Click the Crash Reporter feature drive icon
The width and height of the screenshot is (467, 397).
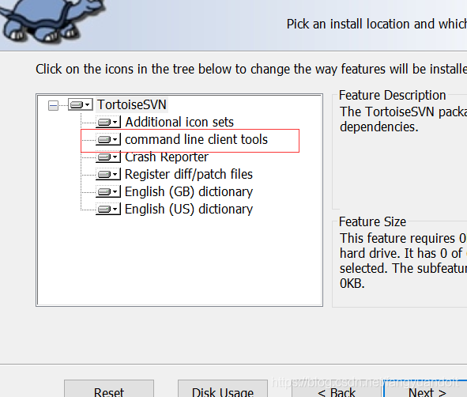click(108, 157)
